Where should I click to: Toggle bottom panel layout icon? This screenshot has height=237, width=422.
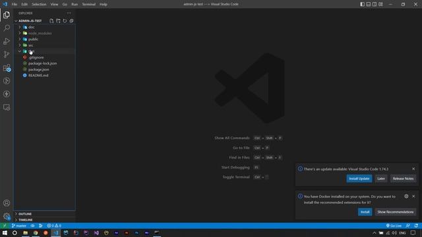click(369, 4)
